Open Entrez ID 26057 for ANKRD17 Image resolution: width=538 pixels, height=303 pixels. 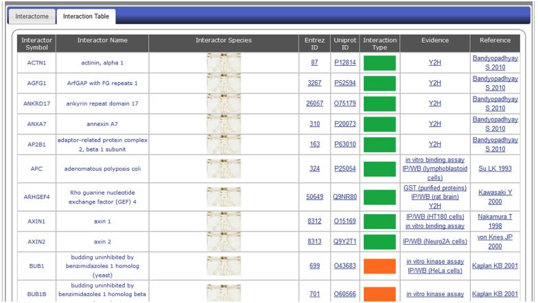[314, 104]
